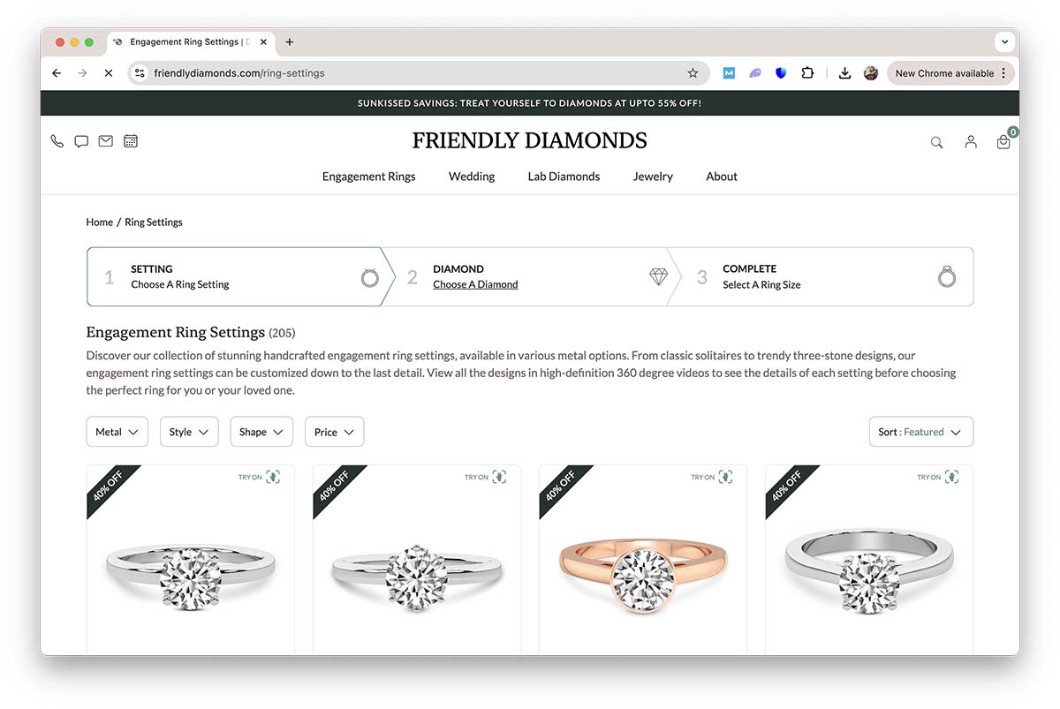The height and width of the screenshot is (709, 1060).
Task: Open the appointment calendar icon
Action: tap(131, 140)
